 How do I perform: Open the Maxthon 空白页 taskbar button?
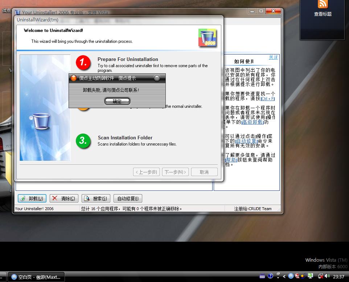[36, 277]
